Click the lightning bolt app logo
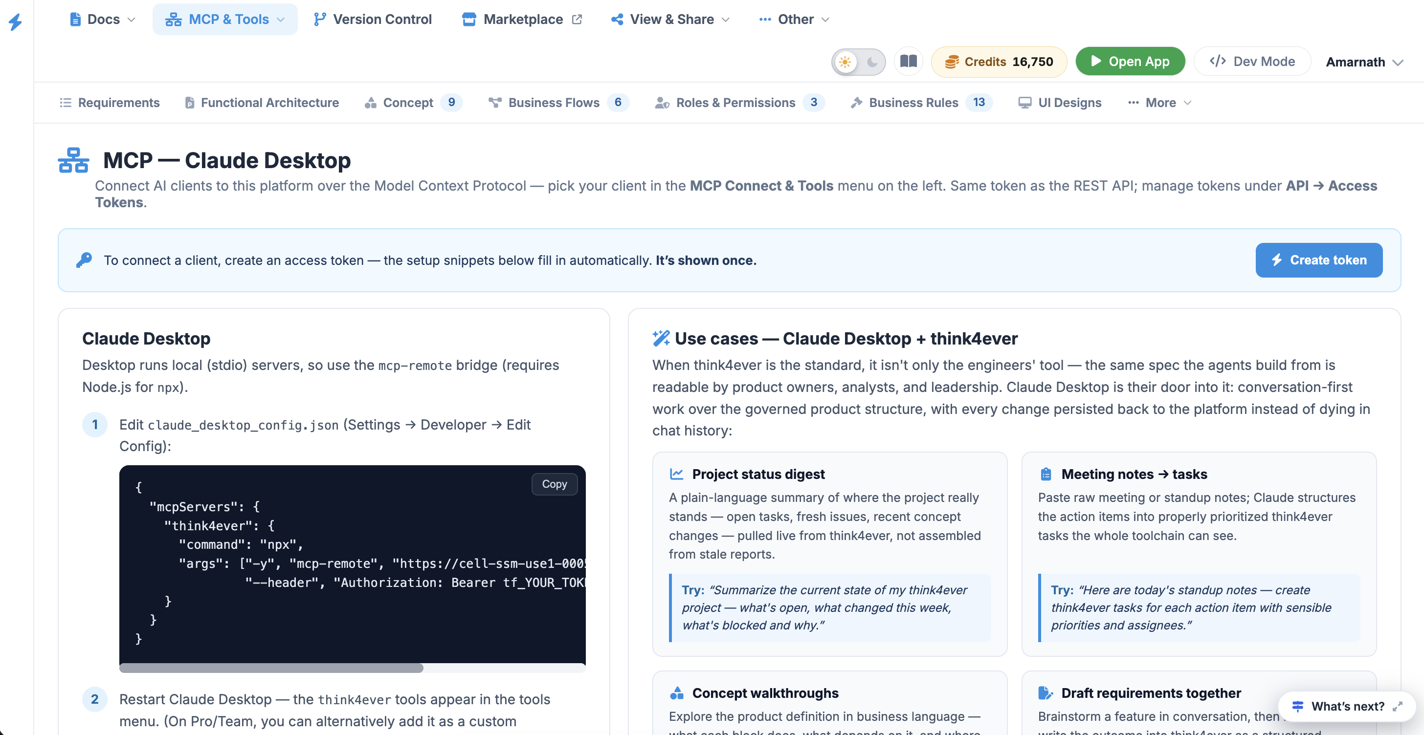Screen dimensions: 1424x735 point(16,22)
